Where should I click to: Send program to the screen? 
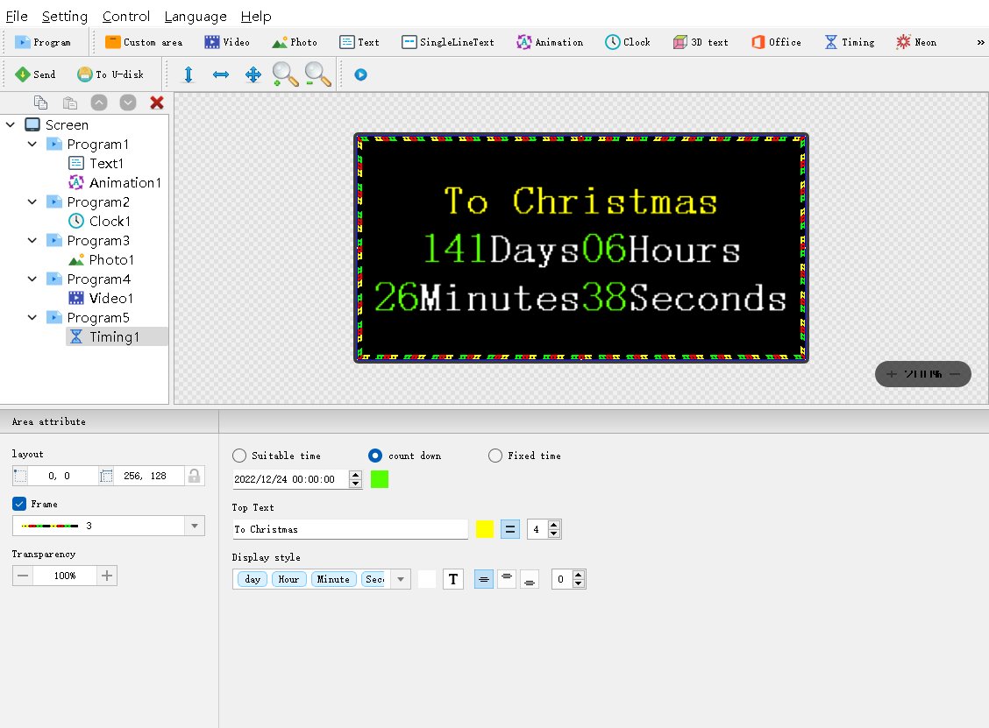pos(35,74)
